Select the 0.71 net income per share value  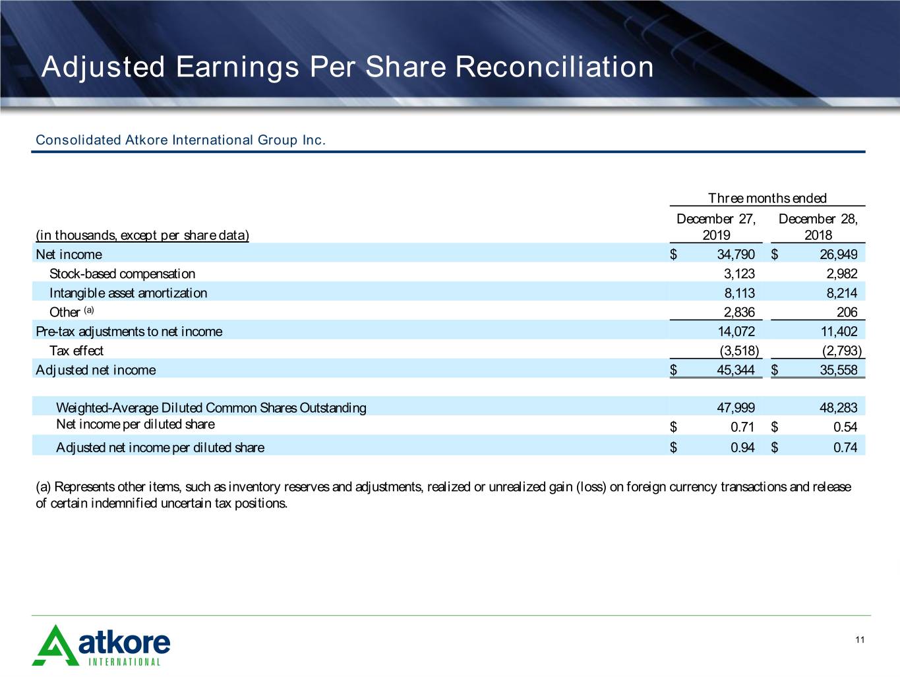pyautogui.click(x=742, y=427)
